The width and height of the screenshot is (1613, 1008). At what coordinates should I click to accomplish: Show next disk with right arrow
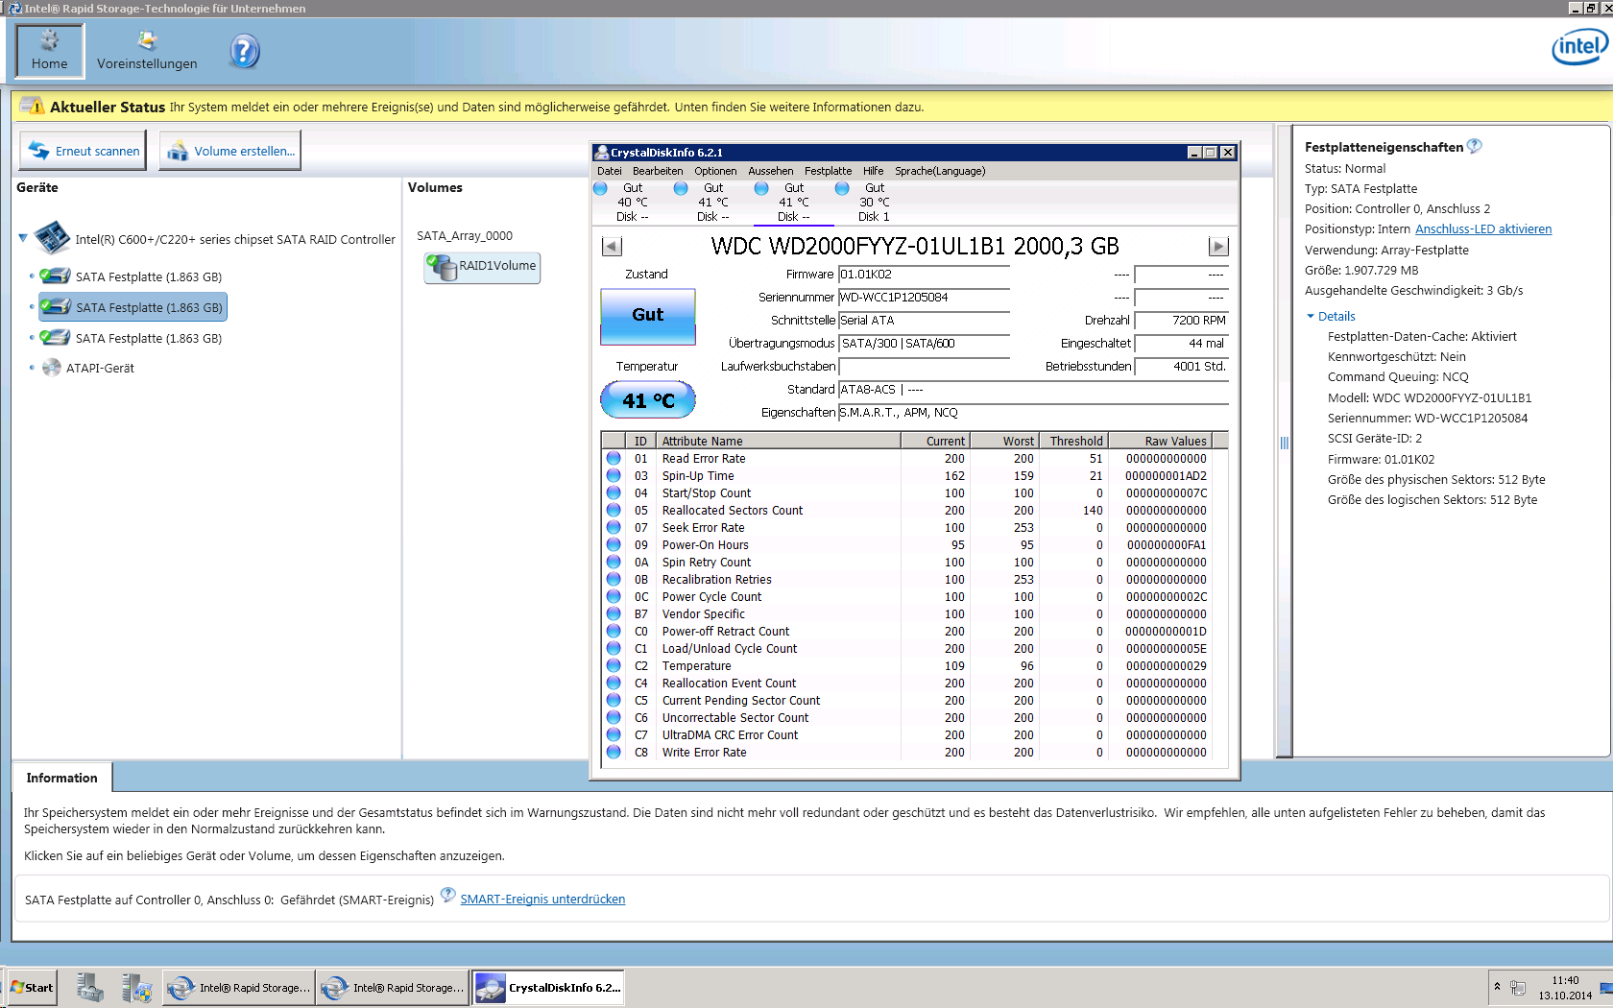pyautogui.click(x=1217, y=247)
